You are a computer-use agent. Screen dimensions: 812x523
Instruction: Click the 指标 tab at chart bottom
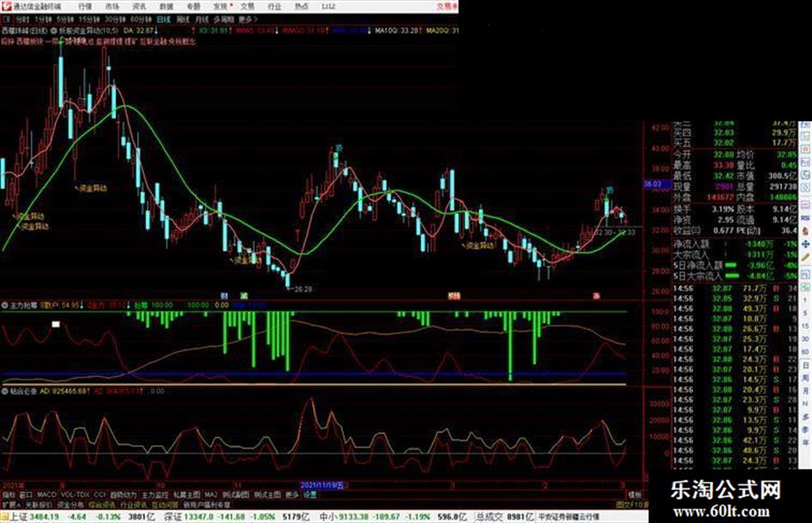point(9,495)
